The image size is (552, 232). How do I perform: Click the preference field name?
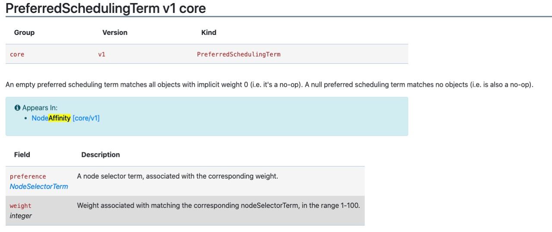point(28,176)
